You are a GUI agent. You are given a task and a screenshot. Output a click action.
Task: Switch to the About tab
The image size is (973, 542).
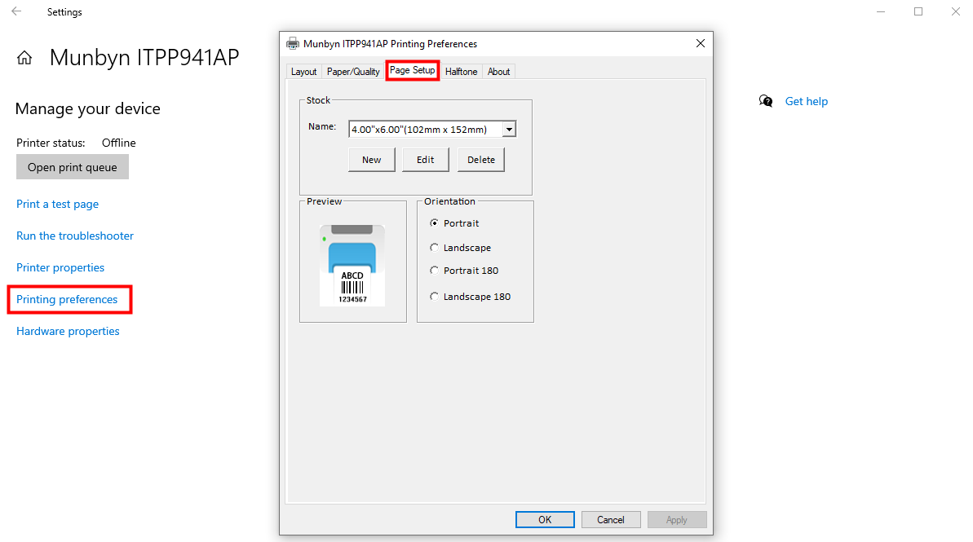pyautogui.click(x=498, y=72)
